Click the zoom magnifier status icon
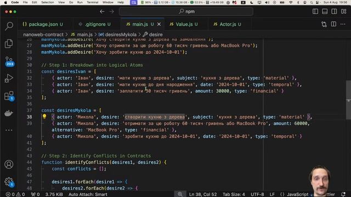 180,194
